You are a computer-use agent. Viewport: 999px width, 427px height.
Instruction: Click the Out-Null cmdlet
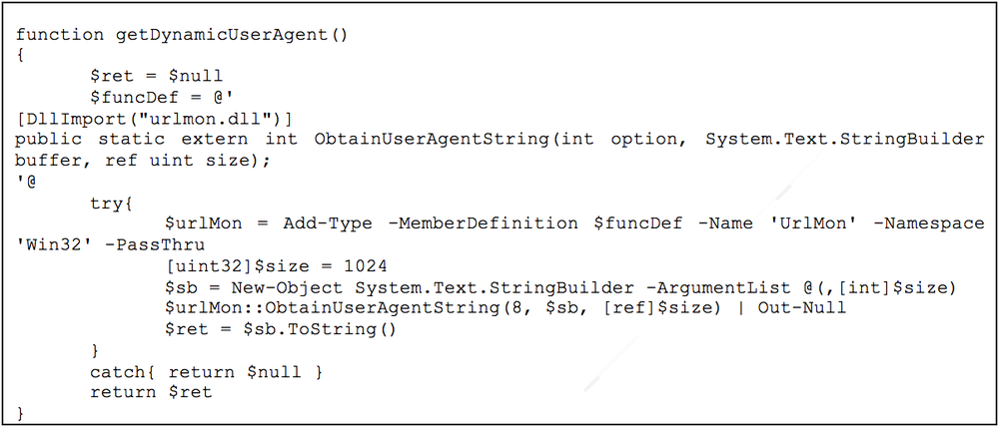pos(801,308)
